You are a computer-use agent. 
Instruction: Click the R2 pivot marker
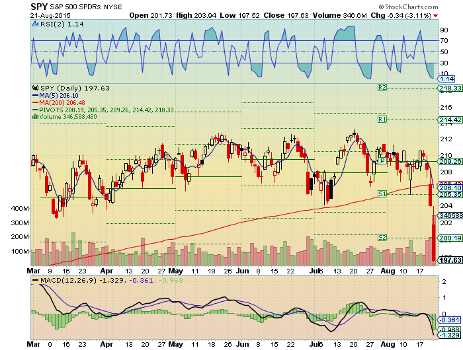tap(382, 88)
